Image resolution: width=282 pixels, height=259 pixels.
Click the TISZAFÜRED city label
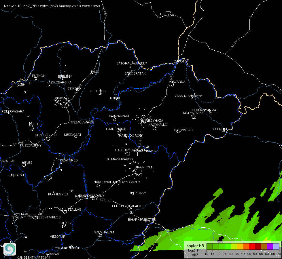pyautogui.click(x=68, y=160)
